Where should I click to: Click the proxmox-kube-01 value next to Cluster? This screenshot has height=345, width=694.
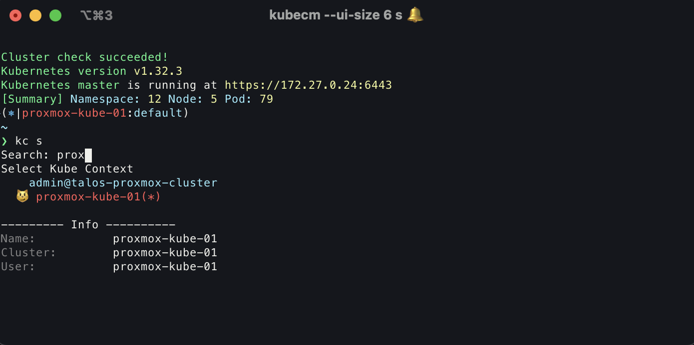point(165,252)
